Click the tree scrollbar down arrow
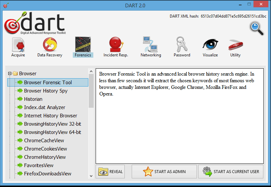Viewport: 271px width, 187px height. tap(91, 176)
